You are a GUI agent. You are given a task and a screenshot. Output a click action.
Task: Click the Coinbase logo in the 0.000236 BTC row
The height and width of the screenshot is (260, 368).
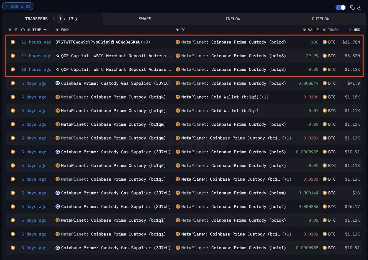tap(57, 207)
